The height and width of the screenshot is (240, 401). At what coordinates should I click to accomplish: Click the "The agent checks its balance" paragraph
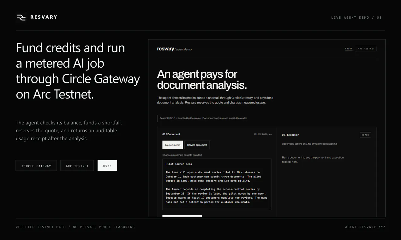coord(69,130)
